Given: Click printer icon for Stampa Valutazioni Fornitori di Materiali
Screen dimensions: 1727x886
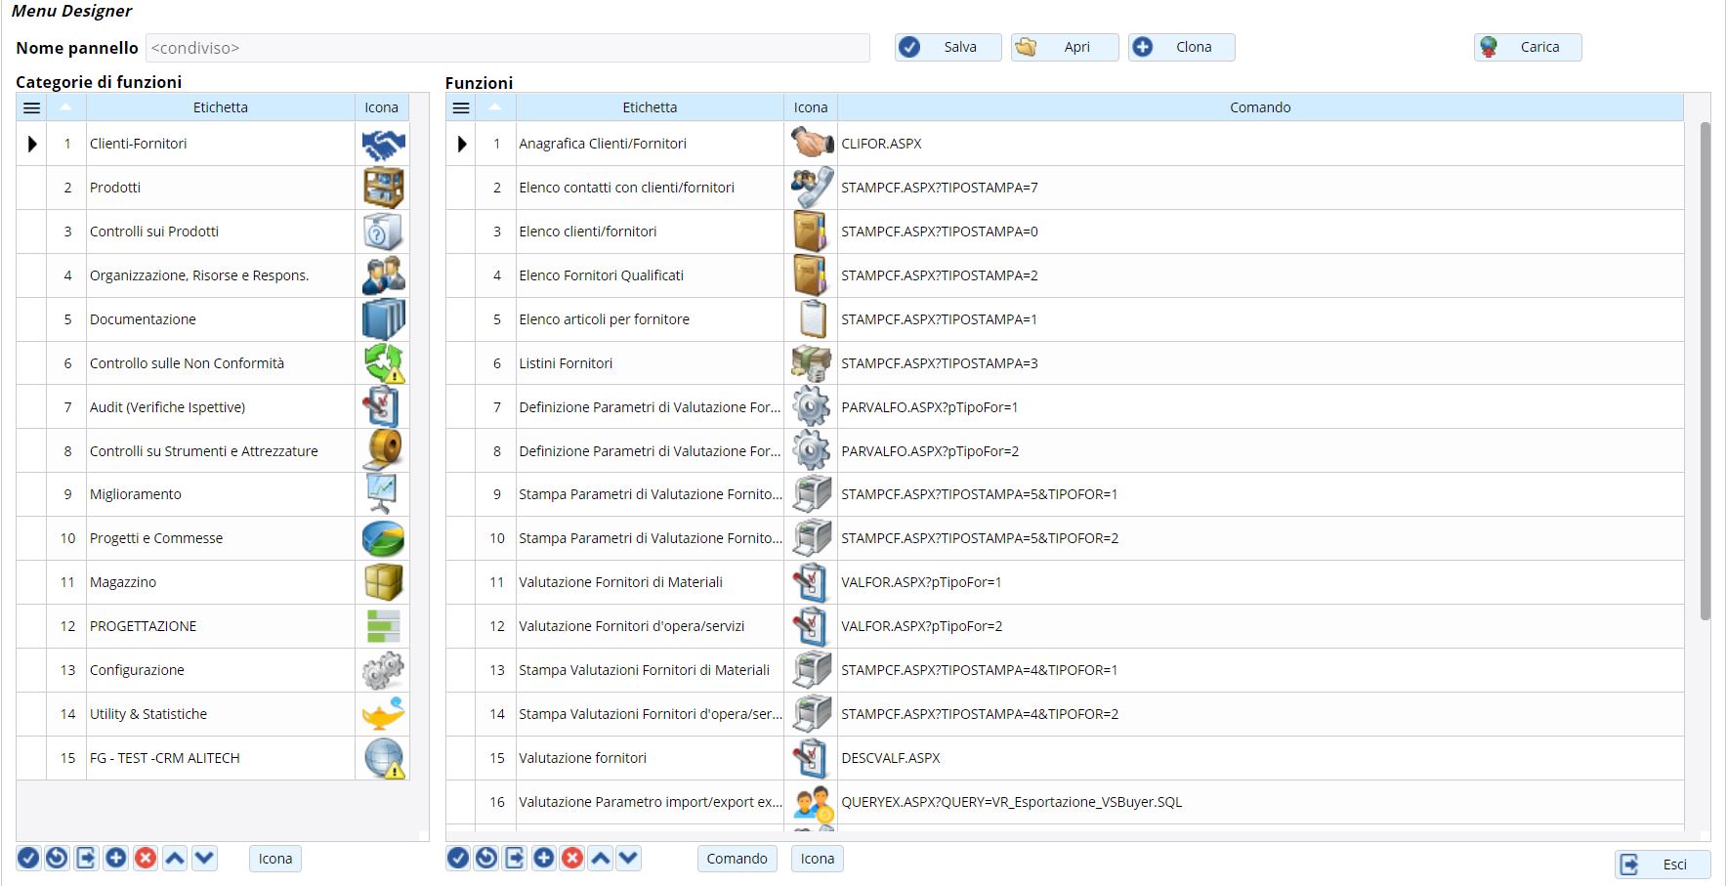Looking at the screenshot, I should point(811,670).
